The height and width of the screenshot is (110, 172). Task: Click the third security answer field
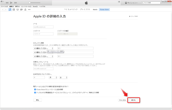(75, 56)
